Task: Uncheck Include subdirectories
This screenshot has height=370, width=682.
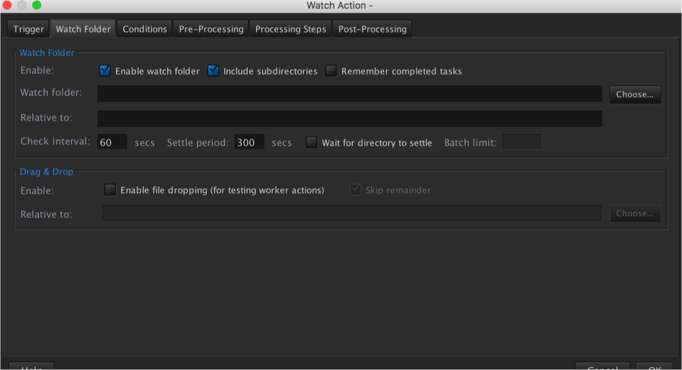Action: click(213, 71)
